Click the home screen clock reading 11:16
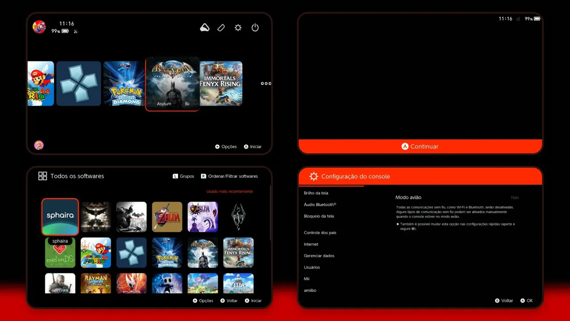This screenshot has height=321, width=570. (67, 24)
